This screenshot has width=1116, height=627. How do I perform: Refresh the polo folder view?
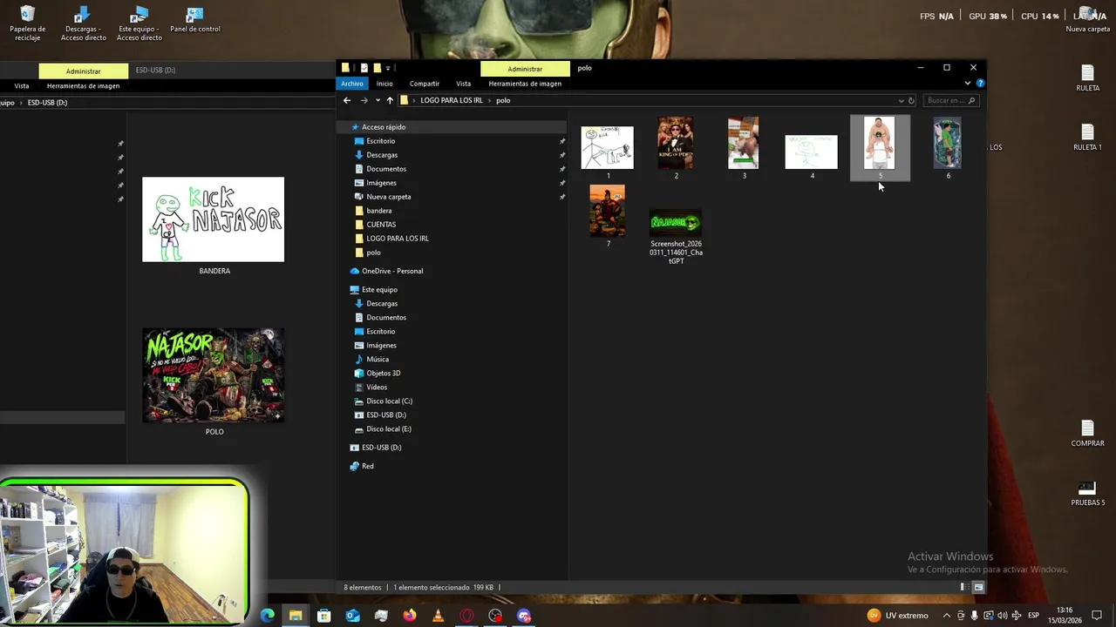[x=911, y=100]
